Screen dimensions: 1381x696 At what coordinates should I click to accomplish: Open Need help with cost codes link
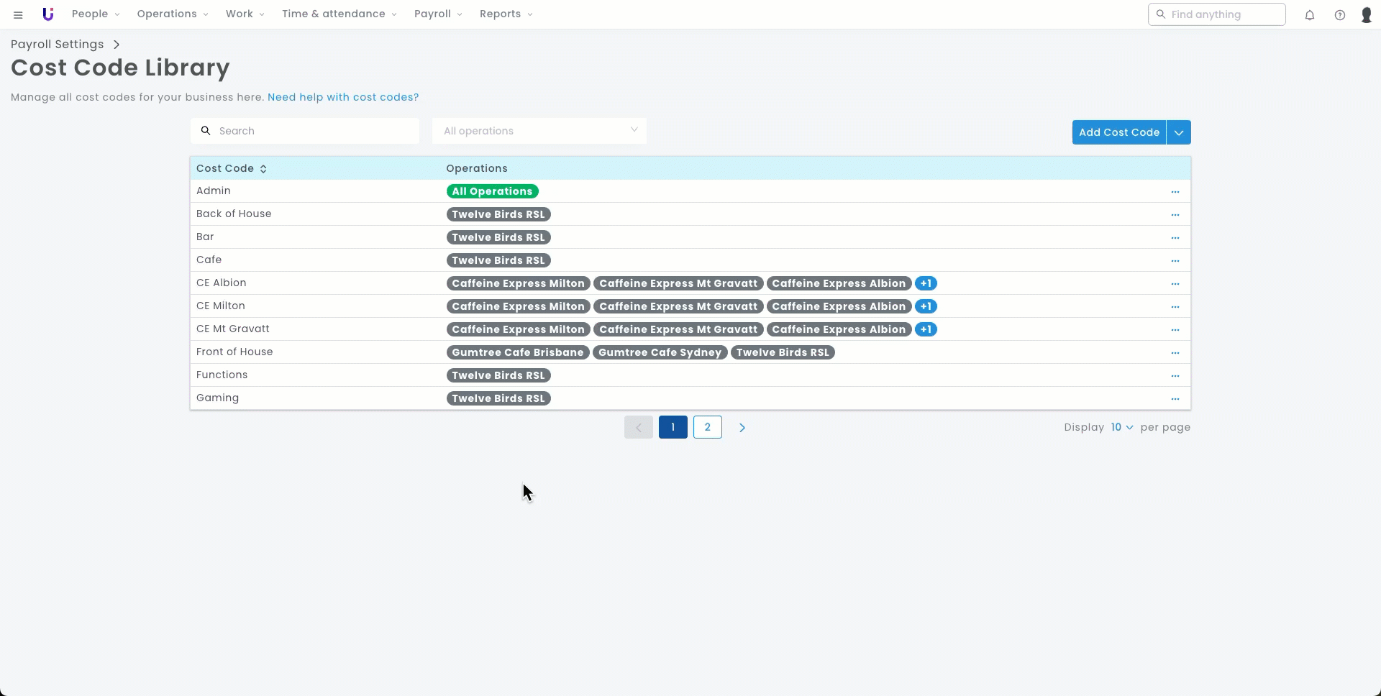point(342,97)
